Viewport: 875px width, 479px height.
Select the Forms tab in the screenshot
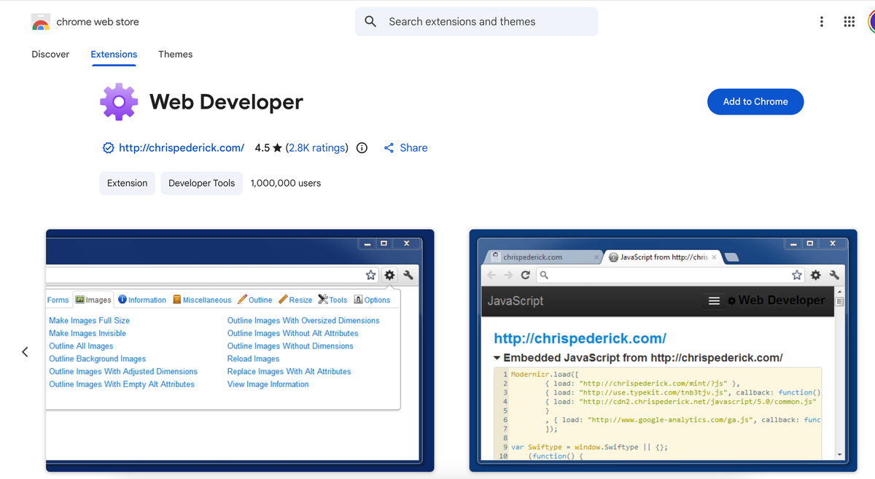(x=58, y=299)
